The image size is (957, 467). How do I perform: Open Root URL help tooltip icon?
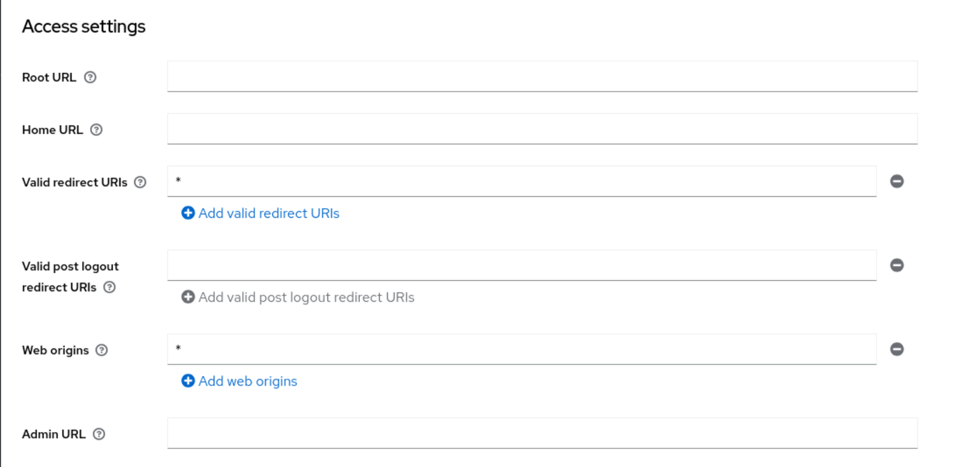[x=90, y=77]
